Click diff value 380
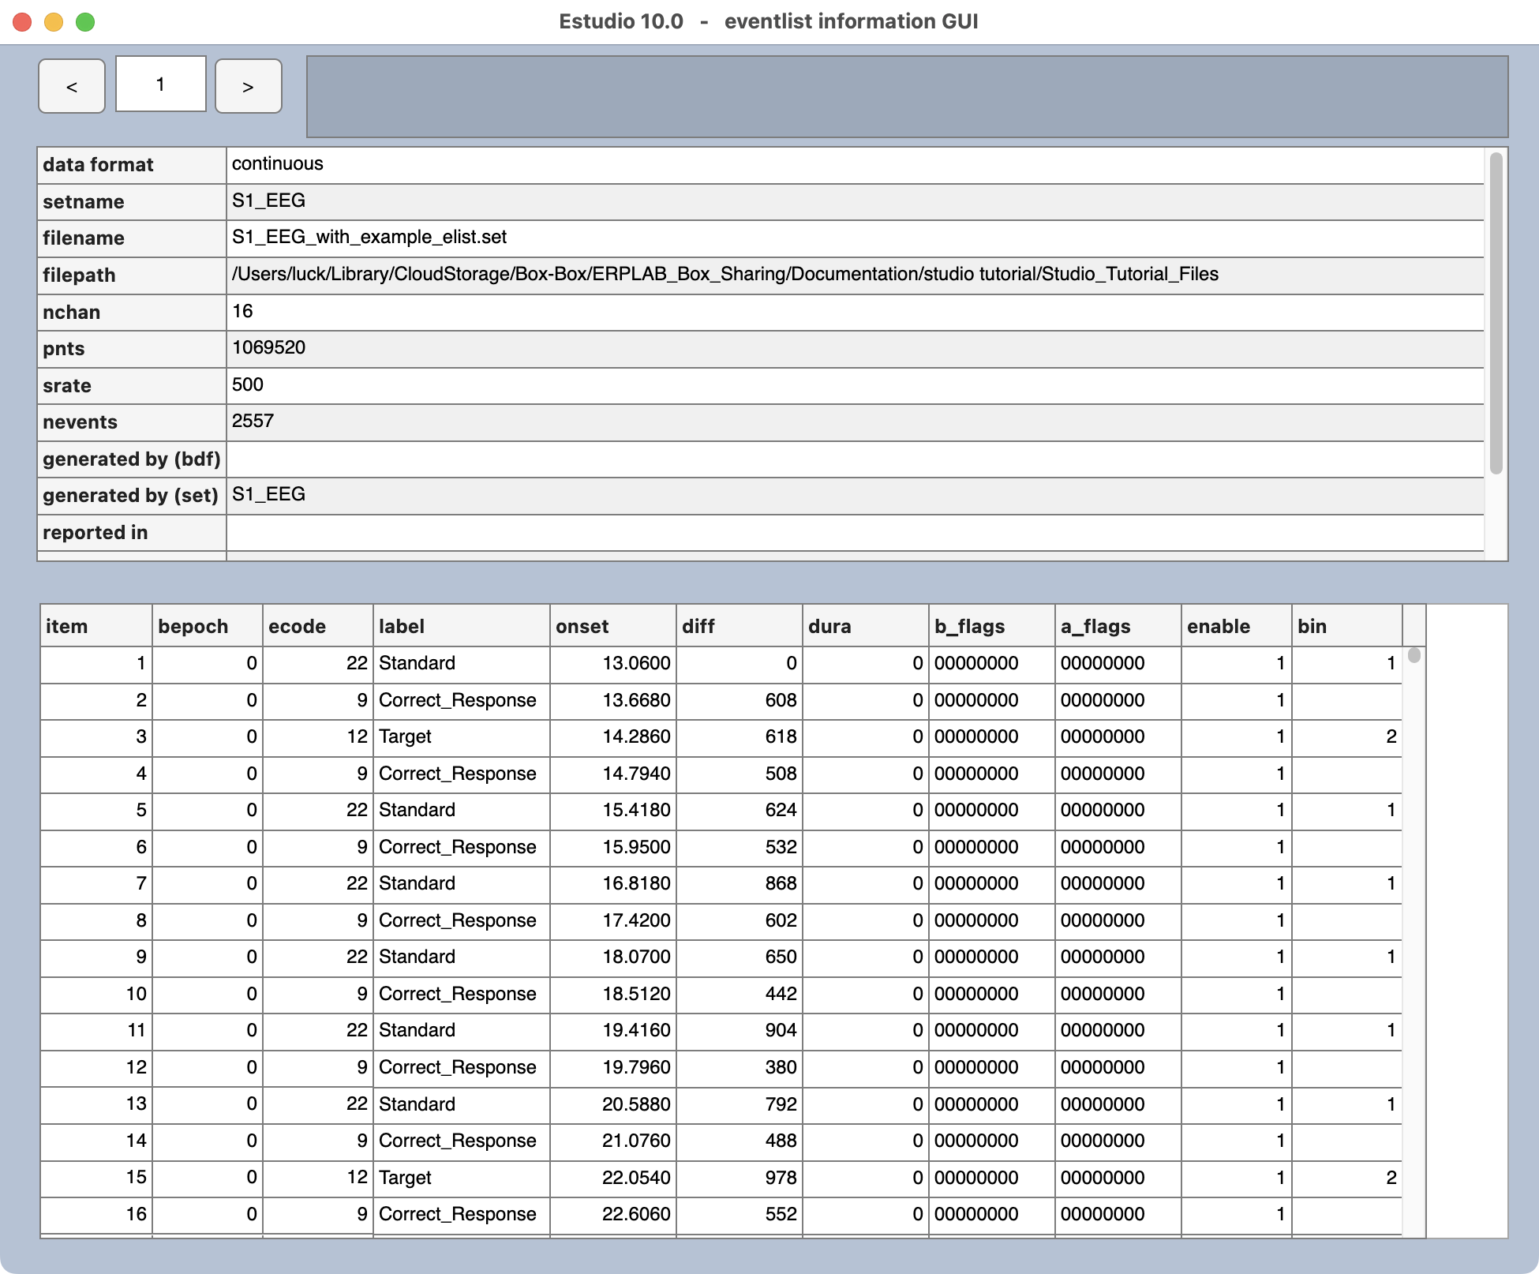 [x=781, y=1067]
